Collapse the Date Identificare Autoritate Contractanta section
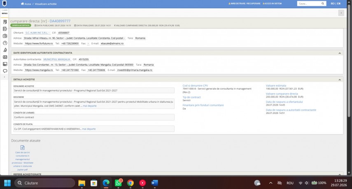This screenshot has width=352, height=189. [340, 53]
